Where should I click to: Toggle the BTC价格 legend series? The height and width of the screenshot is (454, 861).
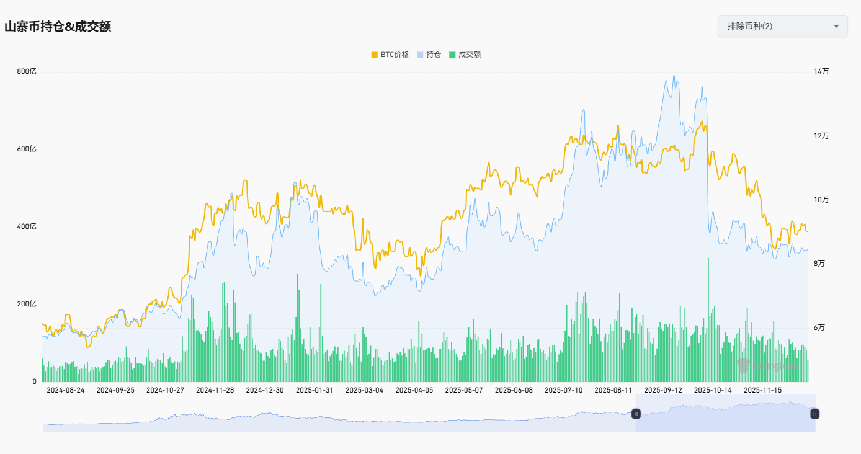(x=395, y=55)
